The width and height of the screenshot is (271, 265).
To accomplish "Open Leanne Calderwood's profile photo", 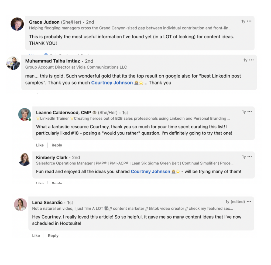I will (25, 114).
